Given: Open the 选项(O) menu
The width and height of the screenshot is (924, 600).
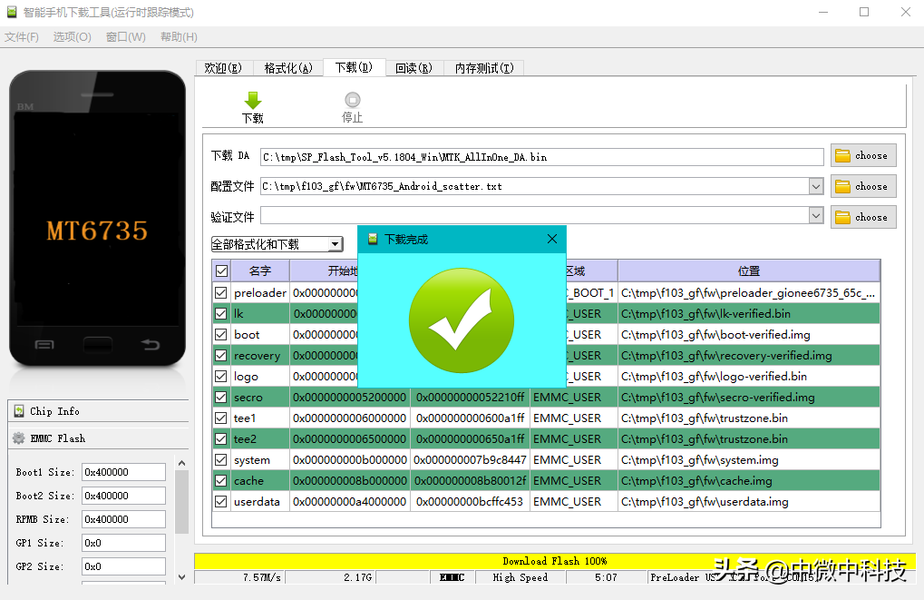Looking at the screenshot, I should pyautogui.click(x=71, y=37).
